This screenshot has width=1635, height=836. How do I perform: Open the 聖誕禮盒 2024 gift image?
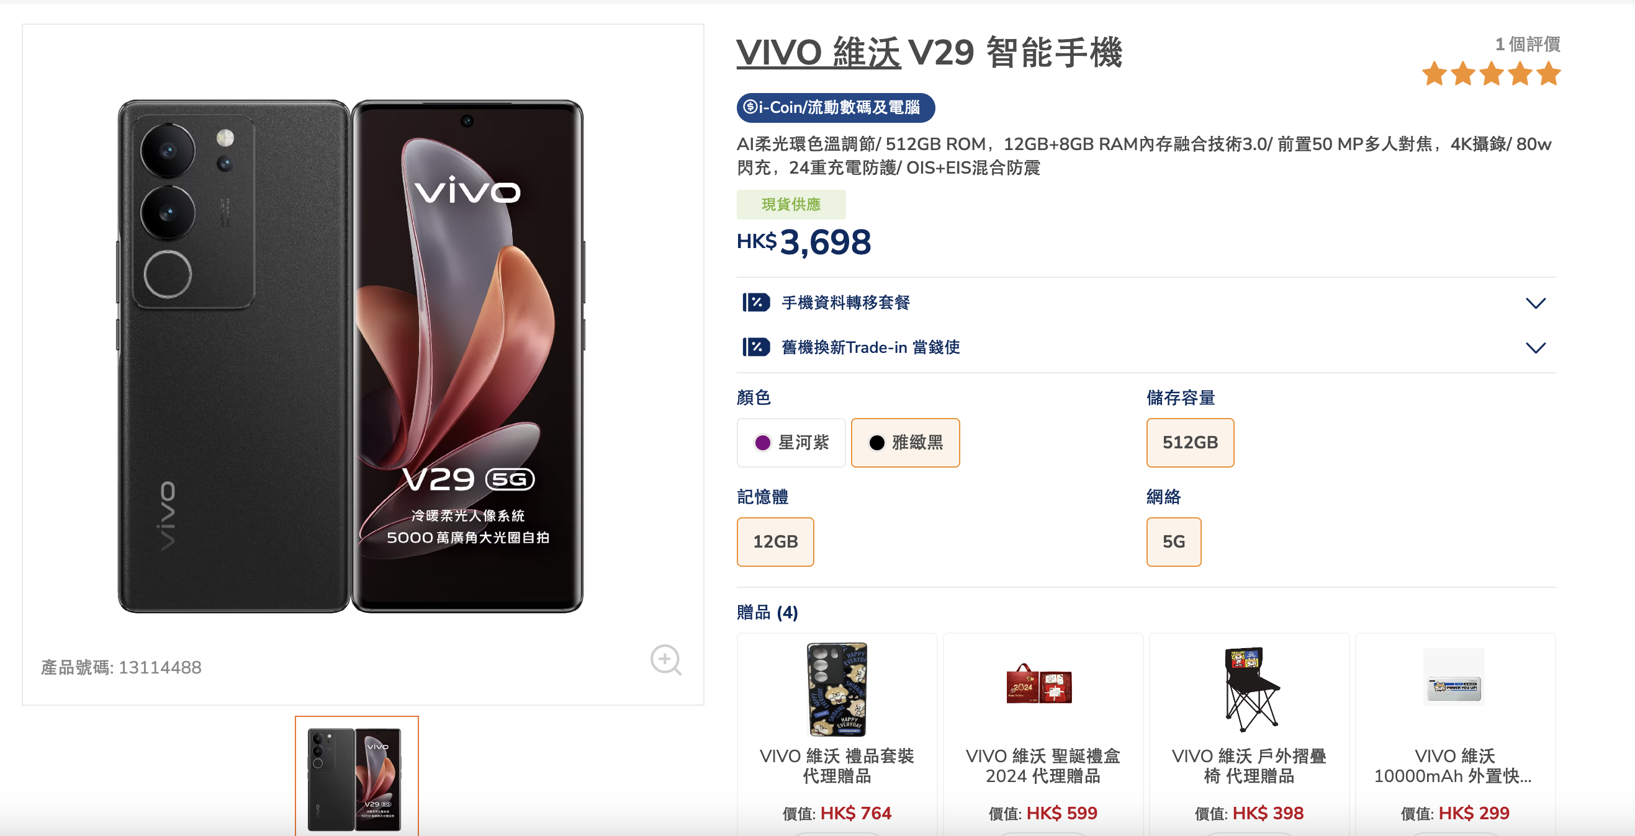pos(1039,684)
